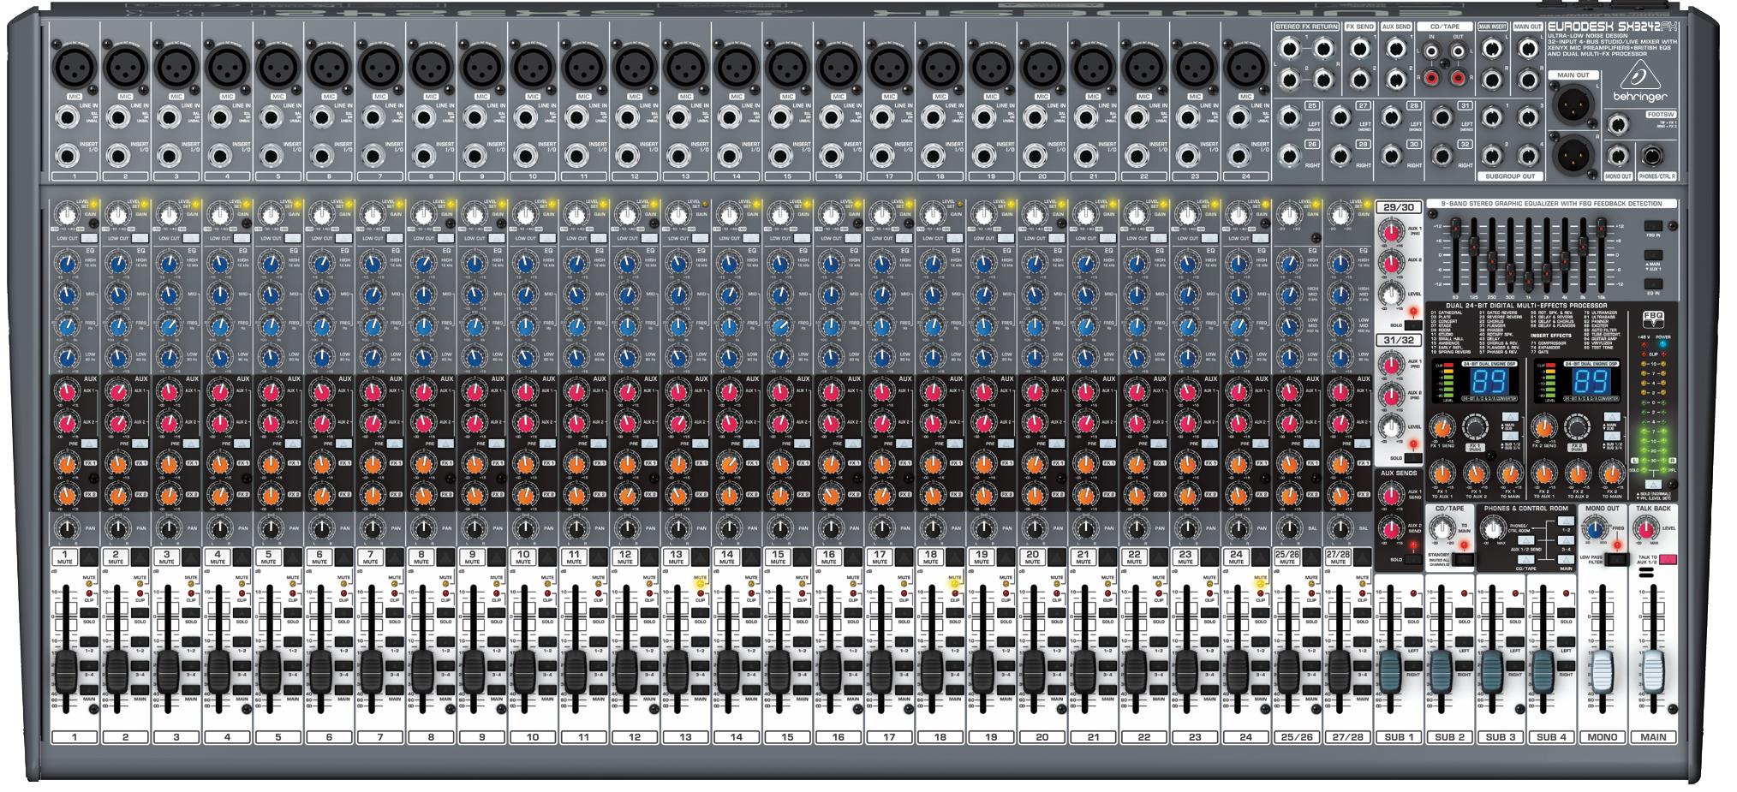Toggle the channel 2 Aux Pre switch
1737x792 pixels.
140,444
